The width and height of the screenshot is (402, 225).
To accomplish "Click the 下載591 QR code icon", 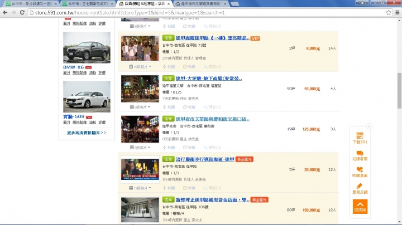I will 360,138.
